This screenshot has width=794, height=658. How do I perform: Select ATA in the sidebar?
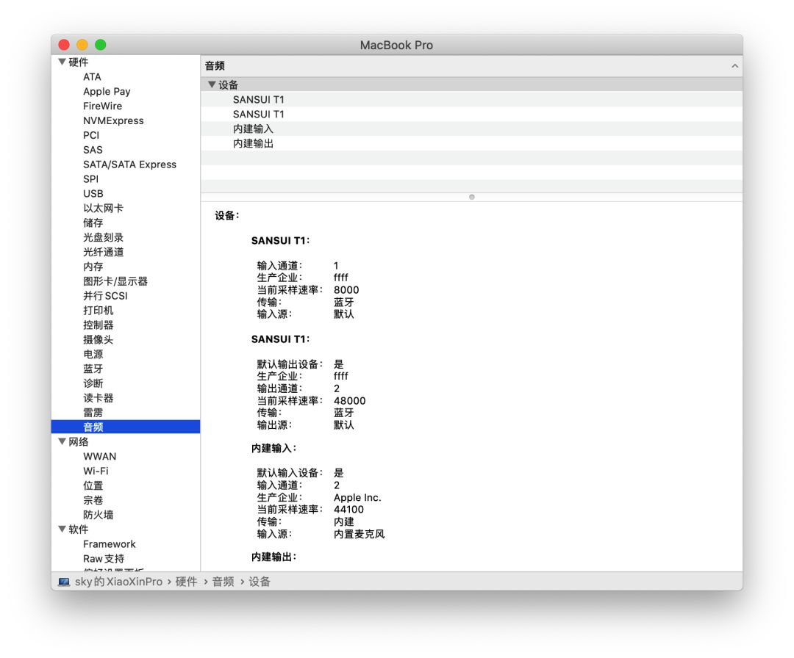92,77
